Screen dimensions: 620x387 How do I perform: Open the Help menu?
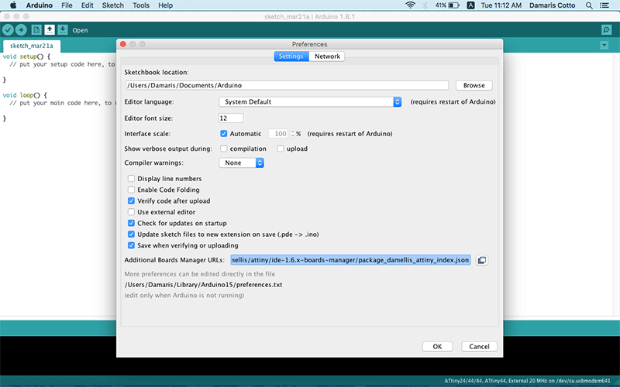165,5
